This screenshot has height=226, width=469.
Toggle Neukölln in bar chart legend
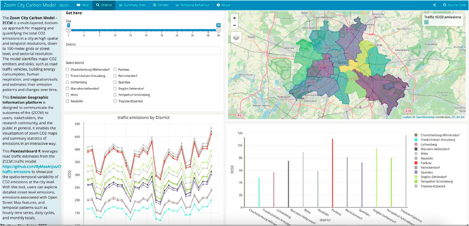pos(425,158)
